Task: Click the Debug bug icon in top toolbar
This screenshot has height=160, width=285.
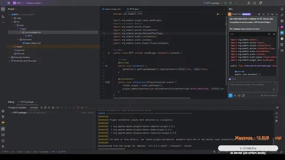Action: coord(231,3)
